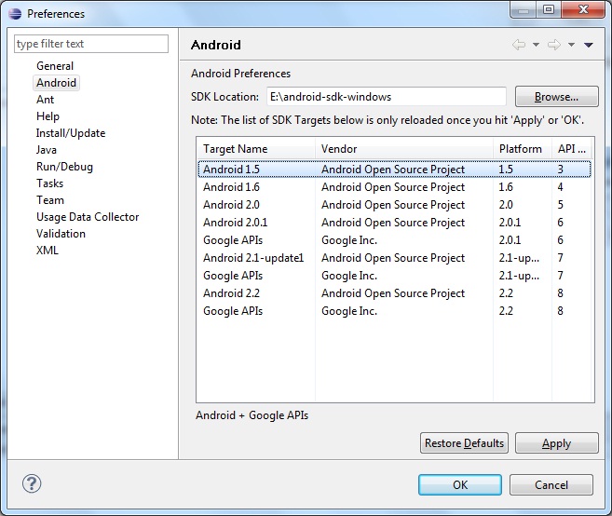
Task: Click the Restore Defaults button
Action: point(464,443)
